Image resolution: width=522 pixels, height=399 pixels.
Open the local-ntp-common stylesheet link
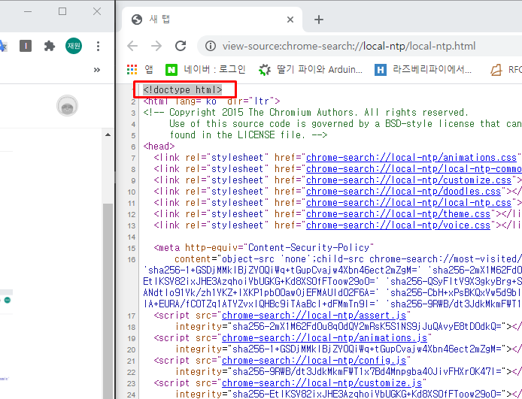click(x=414, y=168)
